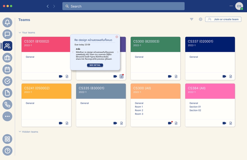Open the Chat sidebar icon

coord(7,34)
